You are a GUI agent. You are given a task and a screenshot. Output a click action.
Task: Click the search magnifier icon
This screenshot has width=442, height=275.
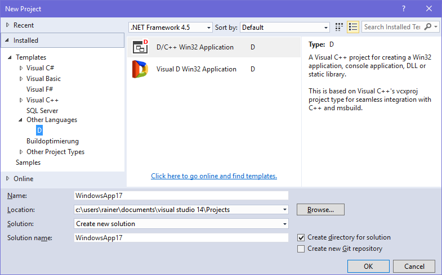click(427, 27)
